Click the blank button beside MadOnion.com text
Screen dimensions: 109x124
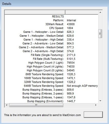click(93, 115)
